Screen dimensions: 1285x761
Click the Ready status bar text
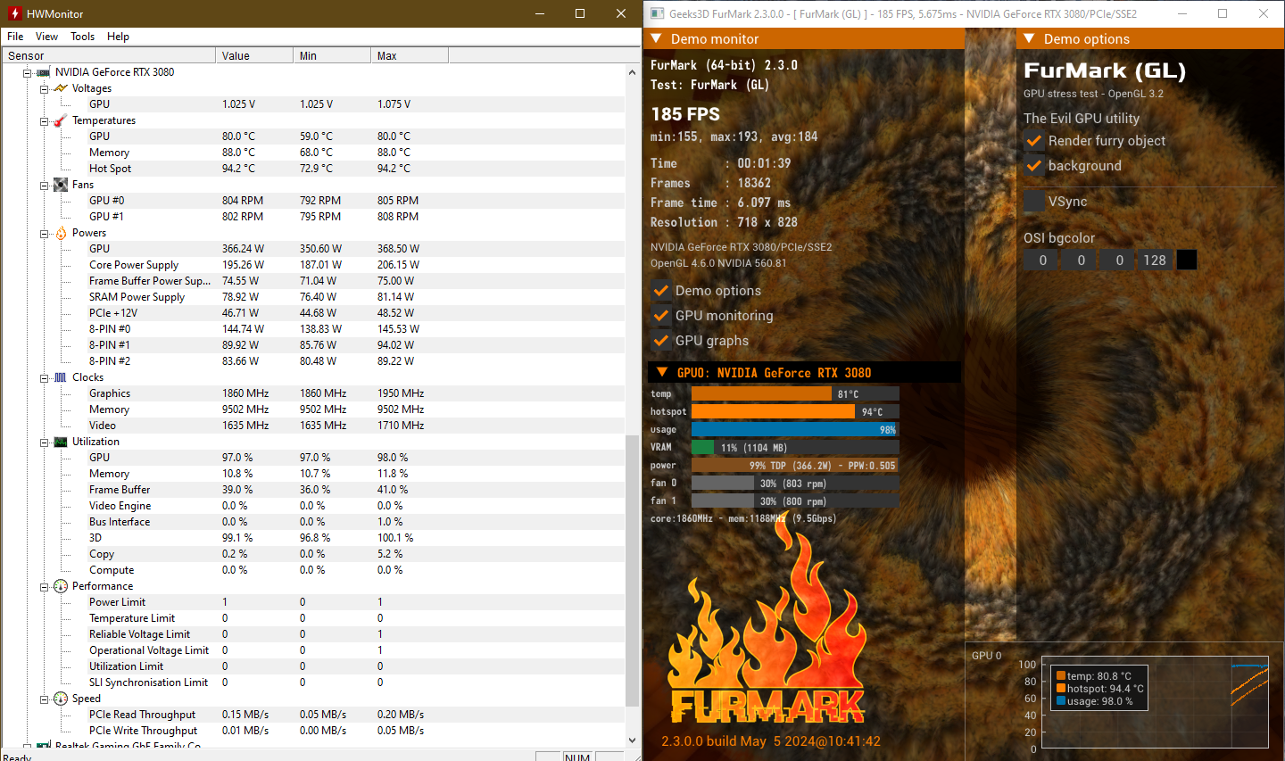click(17, 757)
